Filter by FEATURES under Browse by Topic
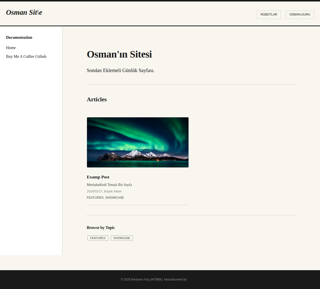 click(98, 238)
